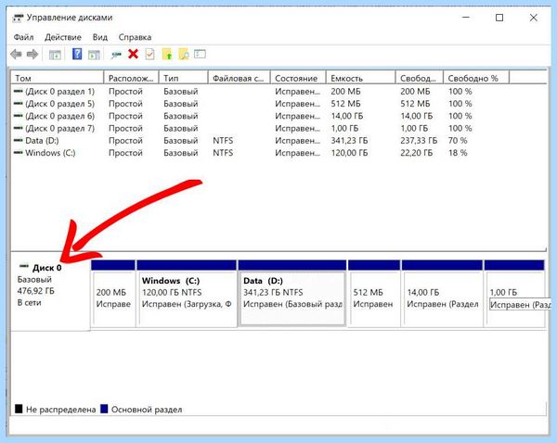Click the list settings toolbar icon
The image size is (557, 443).
200,55
